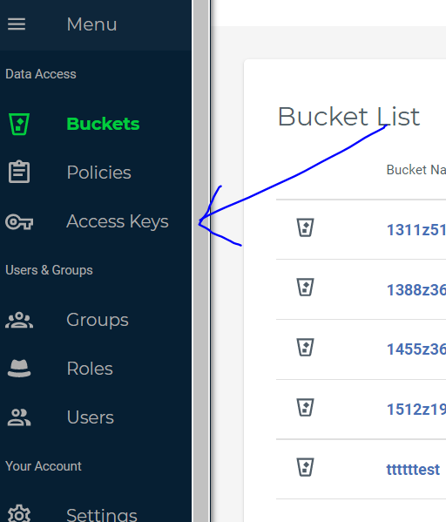Collapse the sidebar with the hamburger icon
Screen dimensions: 446x522
pyautogui.click(x=17, y=24)
